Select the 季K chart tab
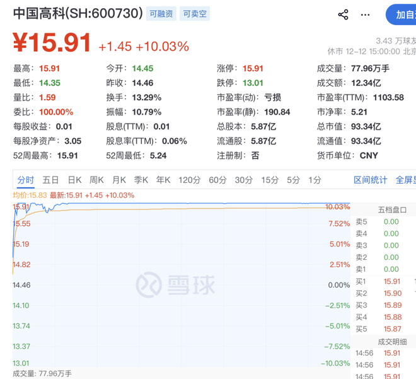Image resolution: width=416 pixels, height=379 pixels. point(141,180)
